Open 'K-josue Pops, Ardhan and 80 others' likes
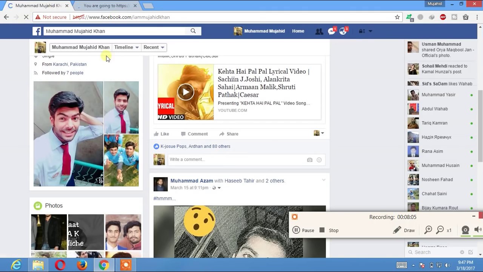This screenshot has width=483, height=272. point(195,146)
